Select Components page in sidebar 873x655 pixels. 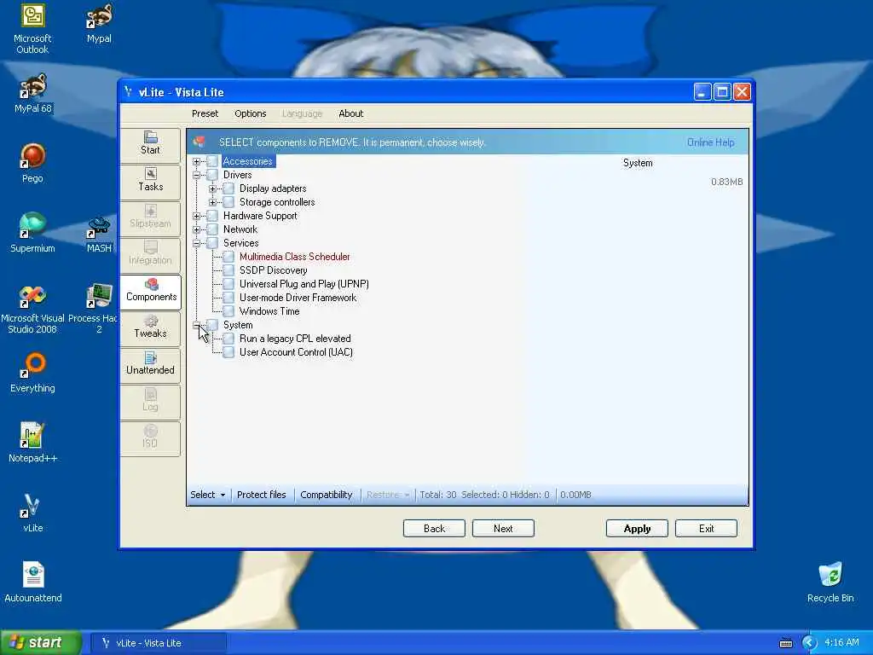tap(150, 291)
